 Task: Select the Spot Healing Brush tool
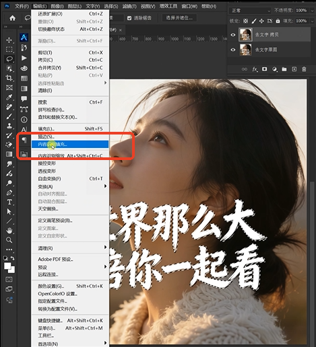coord(9,107)
